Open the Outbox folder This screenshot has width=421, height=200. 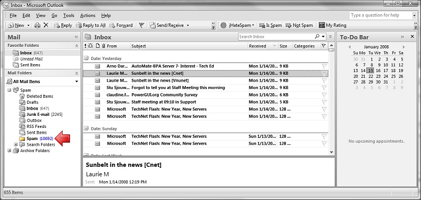[x=31, y=121]
